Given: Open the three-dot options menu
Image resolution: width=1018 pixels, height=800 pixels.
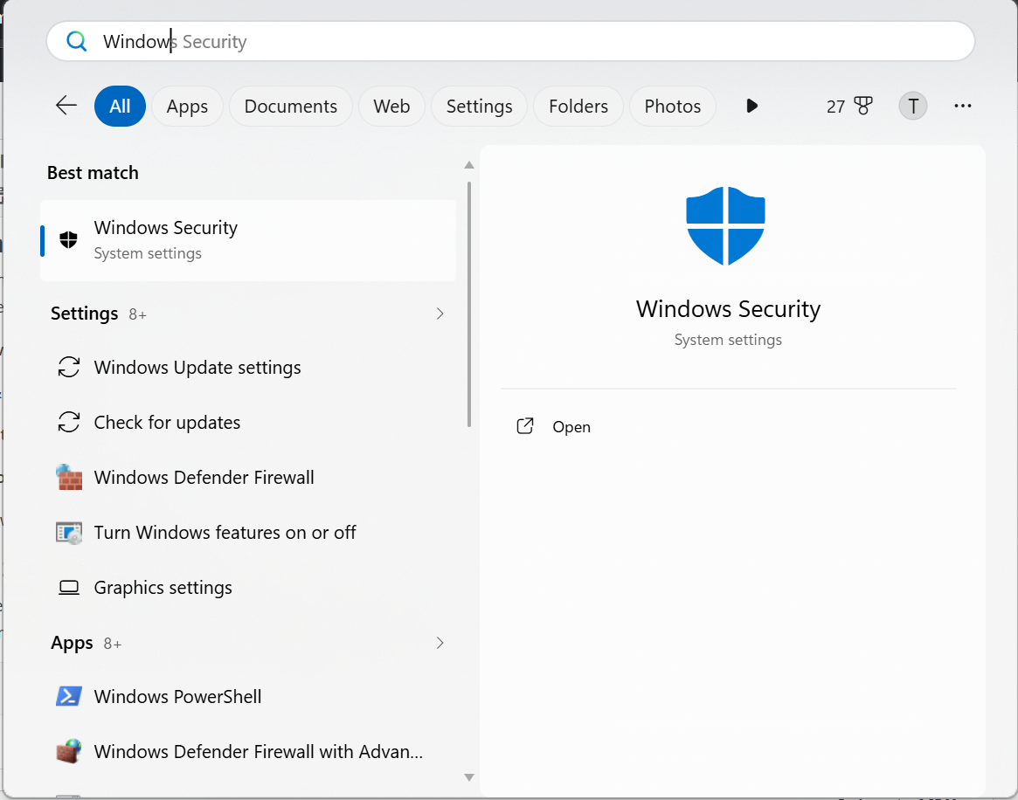Looking at the screenshot, I should point(962,106).
